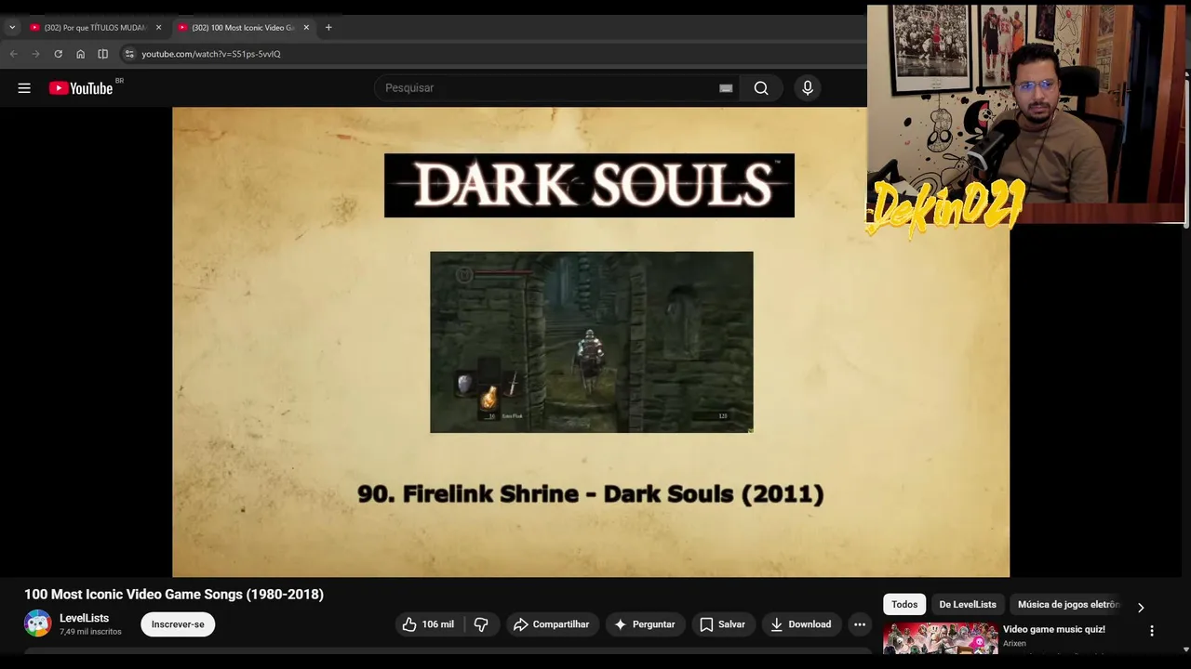The image size is (1191, 669).
Task: Open options menu for 'Video game music quiz!'
Action: click(x=1152, y=631)
